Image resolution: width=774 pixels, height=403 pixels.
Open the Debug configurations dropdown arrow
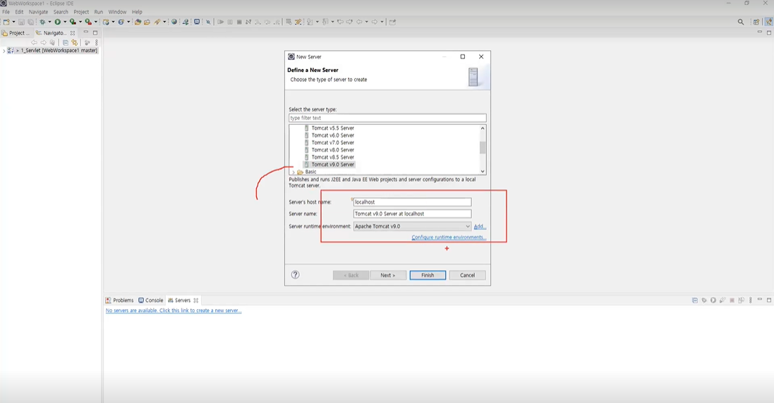tap(49, 22)
